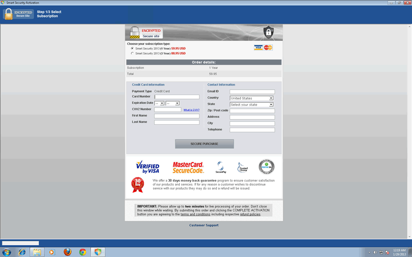The height and width of the screenshot is (257, 412).
Task: Open the terms and conditions link
Action: (x=195, y=214)
